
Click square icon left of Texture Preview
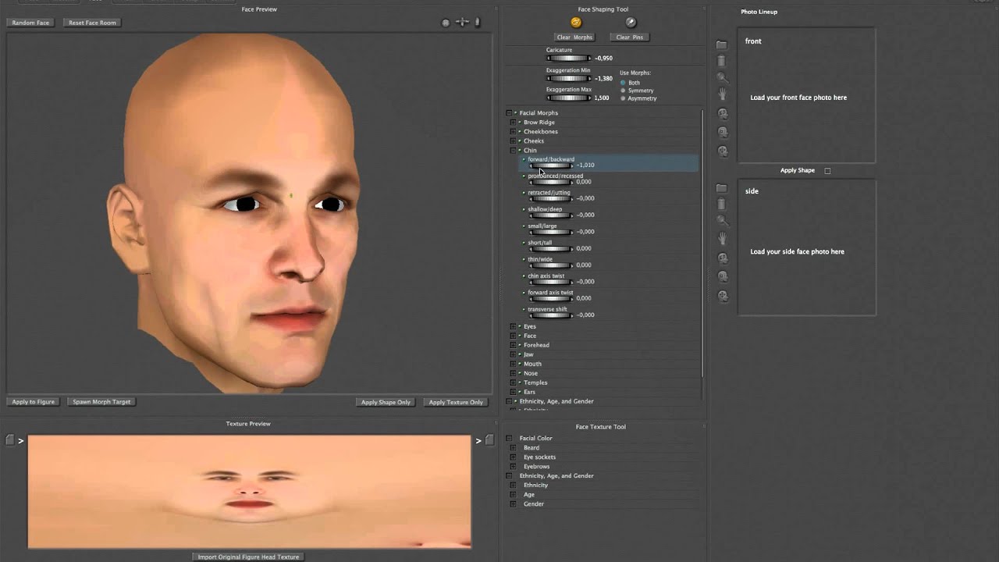point(10,440)
